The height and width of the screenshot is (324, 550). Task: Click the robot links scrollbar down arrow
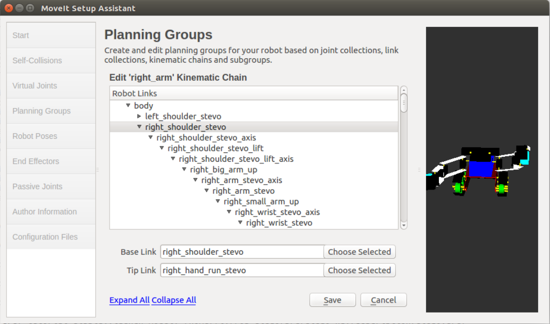pos(404,225)
